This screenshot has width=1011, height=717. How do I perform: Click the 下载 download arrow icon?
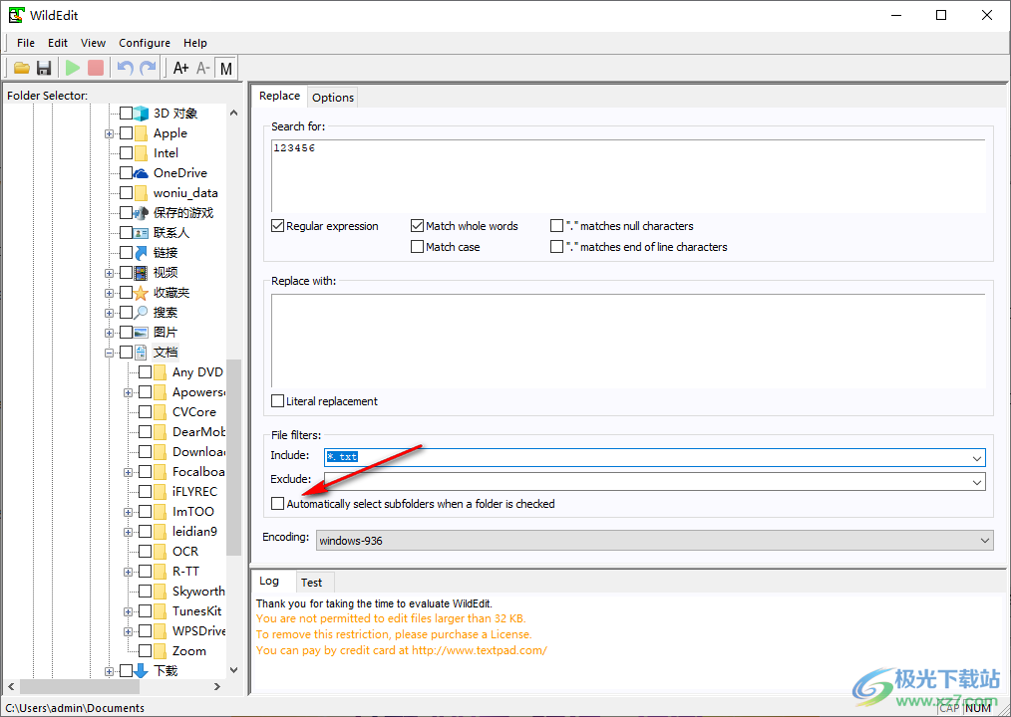[x=142, y=671]
